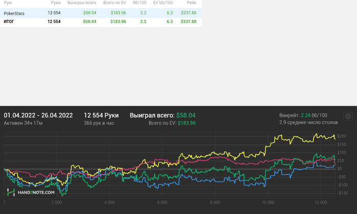Open graph settings gear icon
The image size is (357, 214).
tap(348, 116)
